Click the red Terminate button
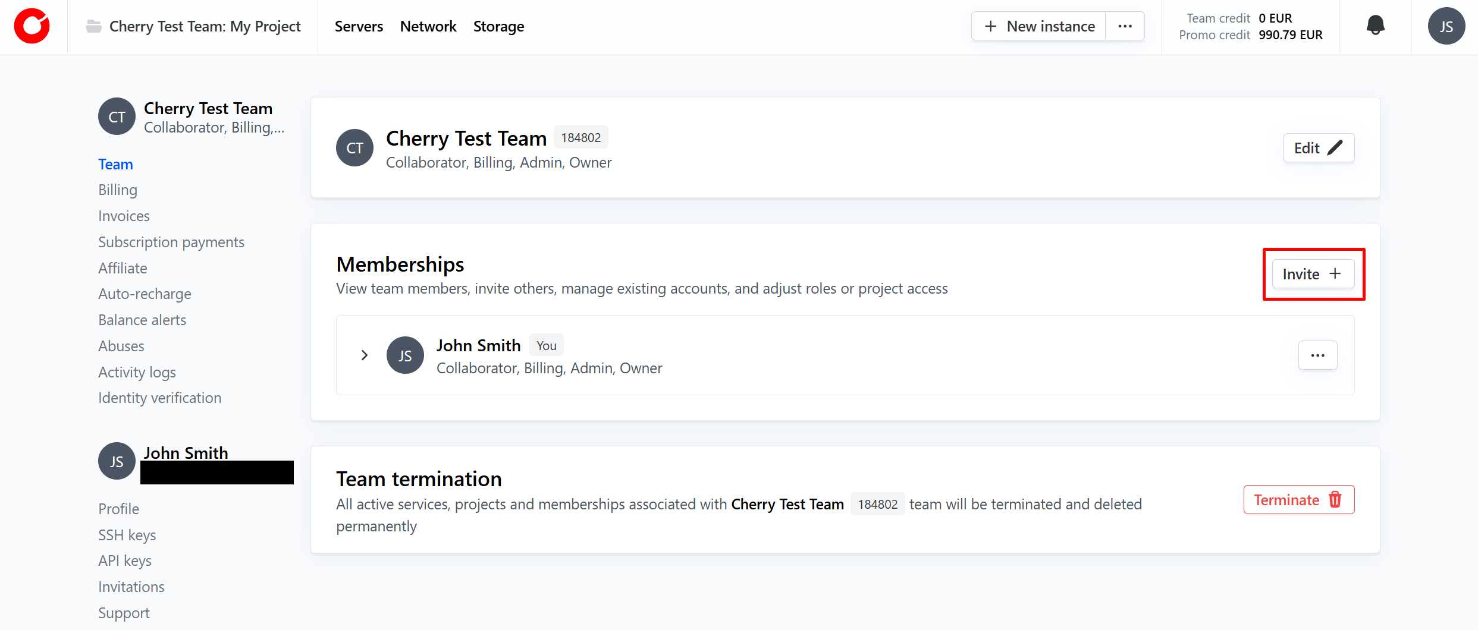Viewport: 1478px width, 630px height. 1298,500
